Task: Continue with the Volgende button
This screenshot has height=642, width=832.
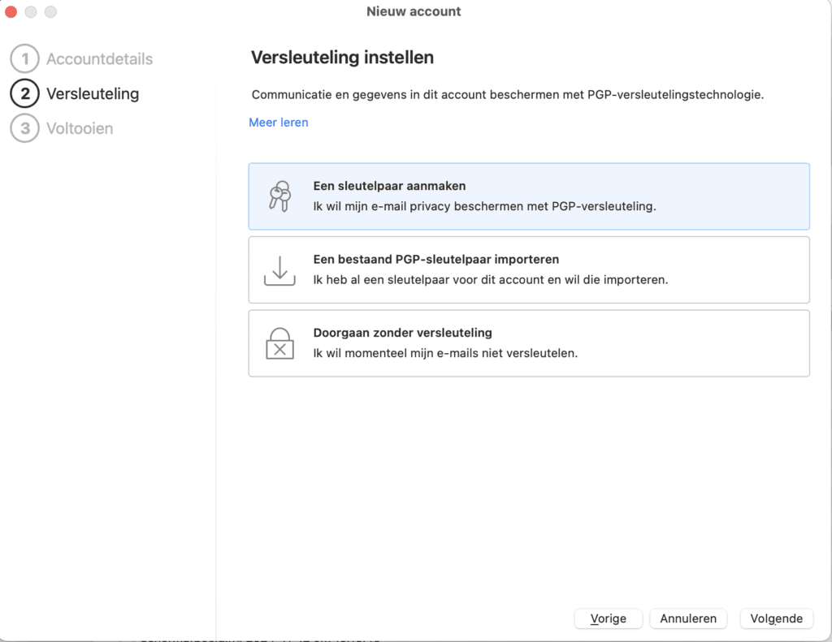Action: tap(776, 618)
